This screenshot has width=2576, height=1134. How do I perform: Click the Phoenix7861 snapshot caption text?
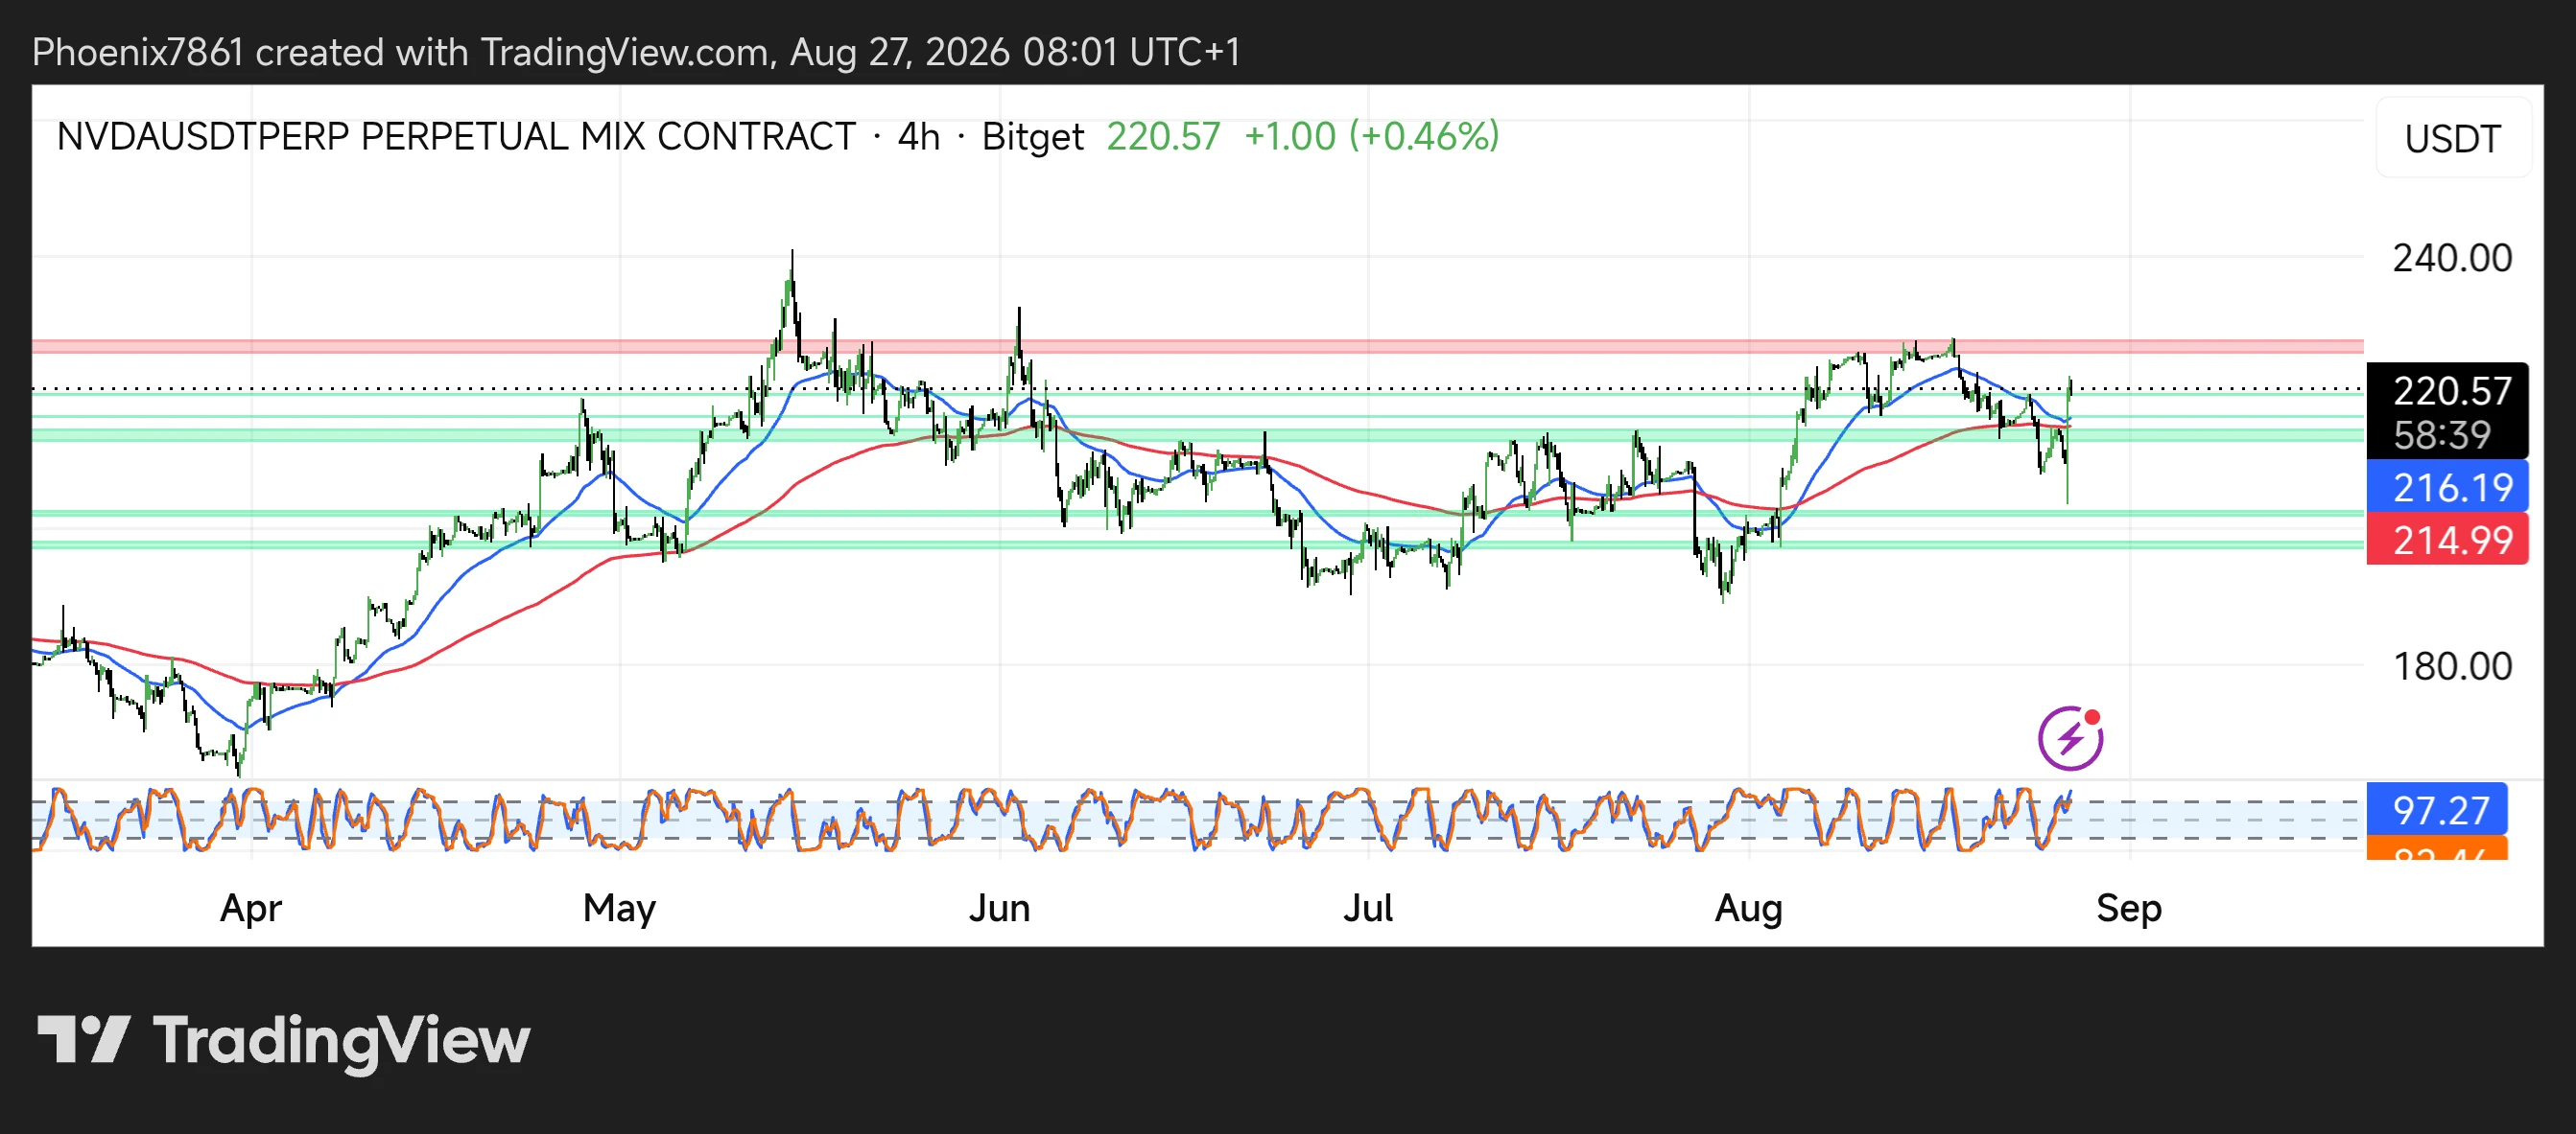pos(636,52)
